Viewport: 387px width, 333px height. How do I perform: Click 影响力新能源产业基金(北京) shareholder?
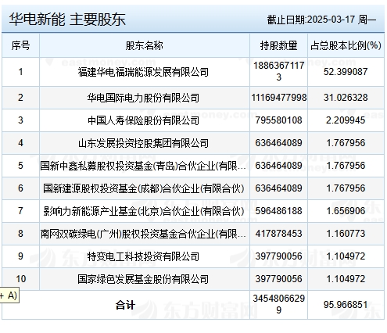pyautogui.click(x=144, y=211)
